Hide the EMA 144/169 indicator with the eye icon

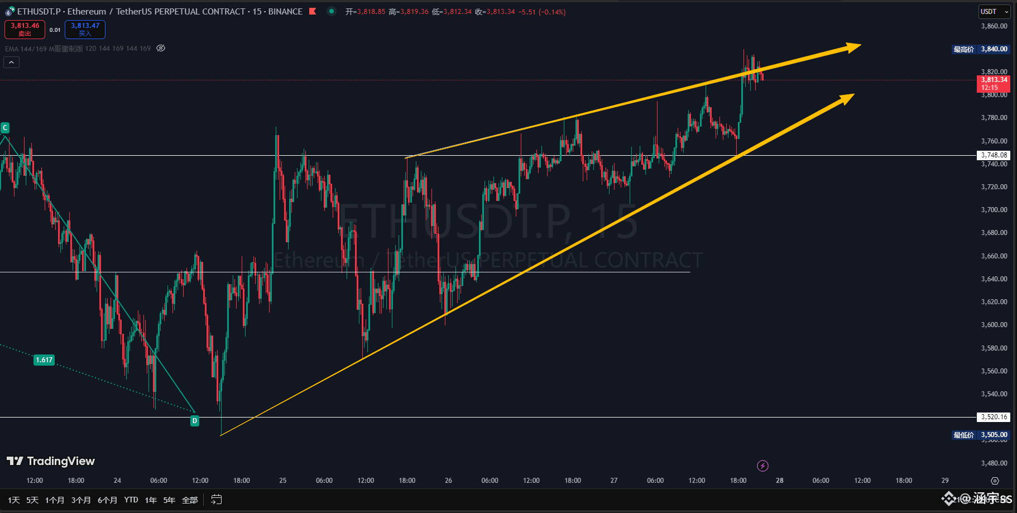tap(160, 48)
